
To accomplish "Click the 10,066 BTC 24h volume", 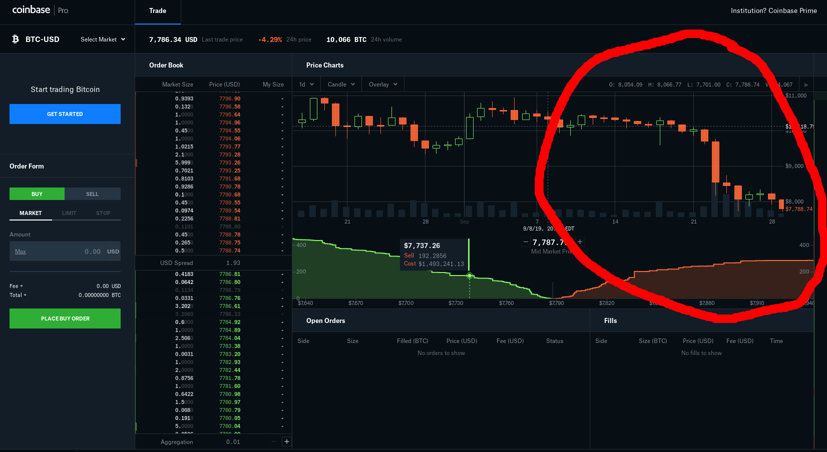I will (346, 39).
